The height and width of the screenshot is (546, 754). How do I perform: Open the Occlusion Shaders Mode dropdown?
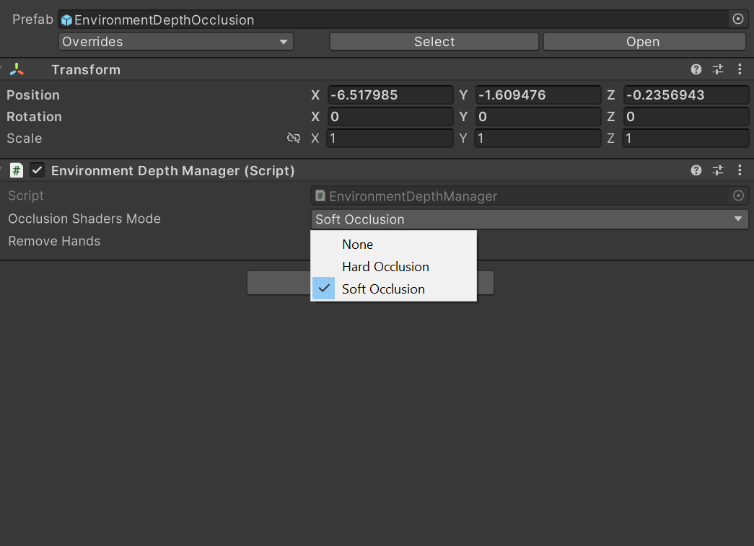click(x=530, y=219)
